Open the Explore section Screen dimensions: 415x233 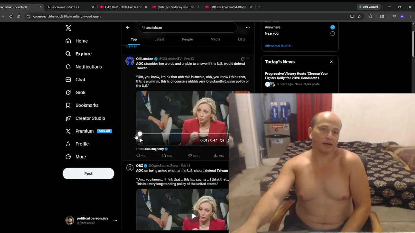coord(78,54)
